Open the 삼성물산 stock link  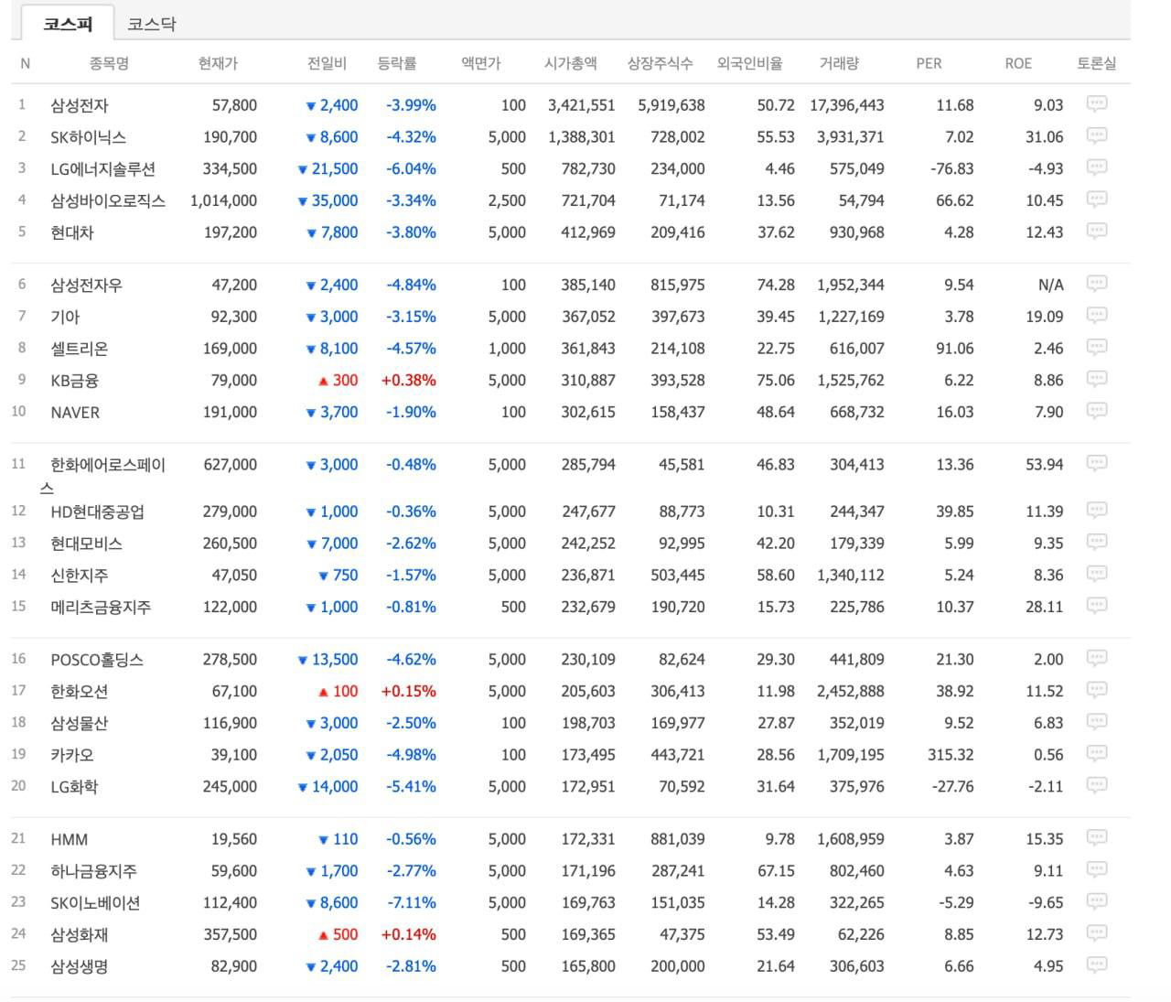tap(80, 723)
